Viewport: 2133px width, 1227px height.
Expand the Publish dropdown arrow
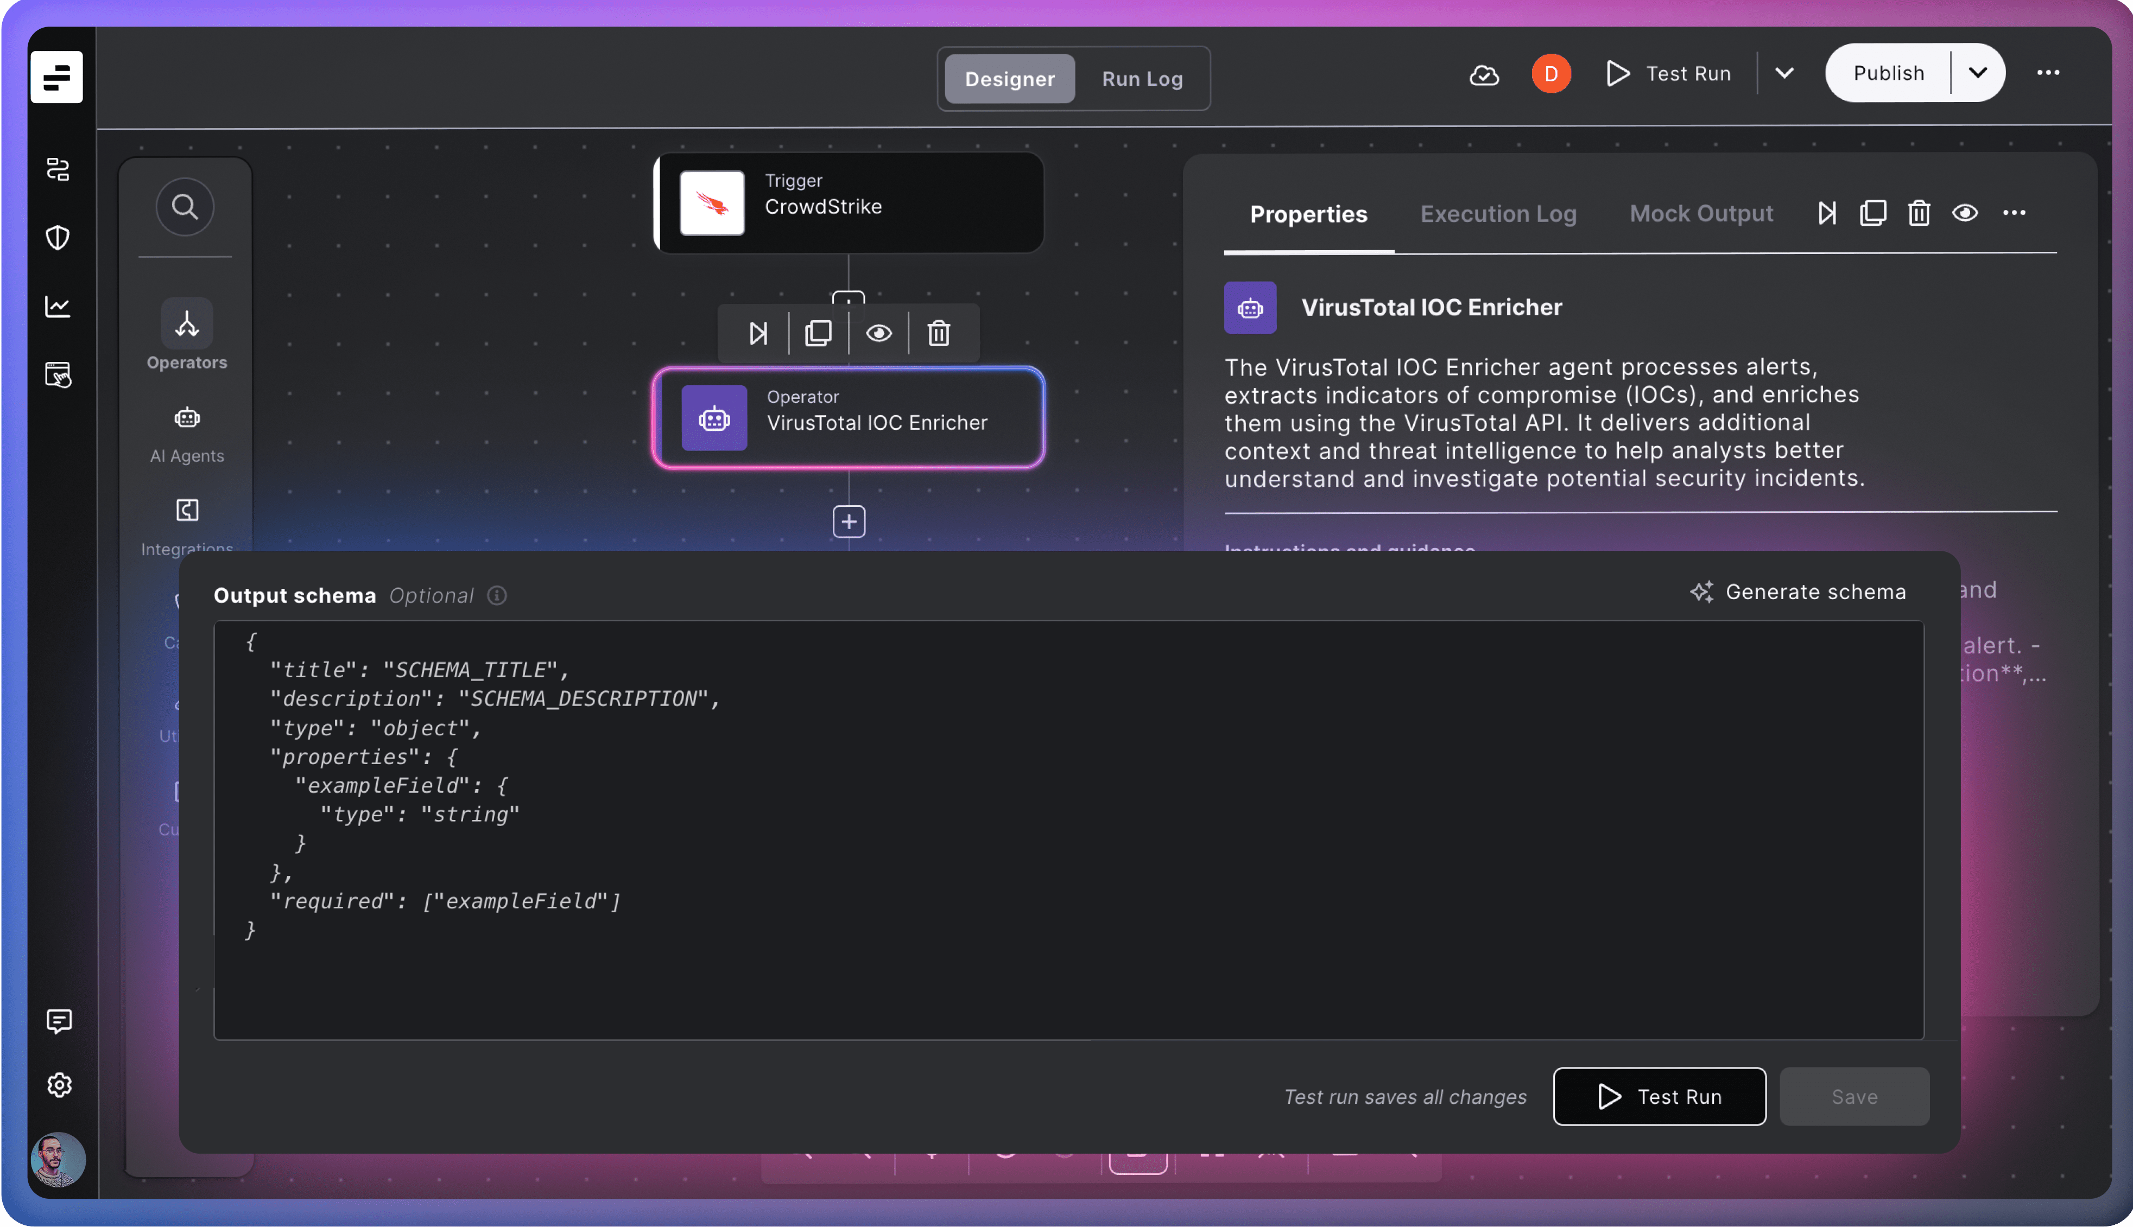click(1978, 73)
